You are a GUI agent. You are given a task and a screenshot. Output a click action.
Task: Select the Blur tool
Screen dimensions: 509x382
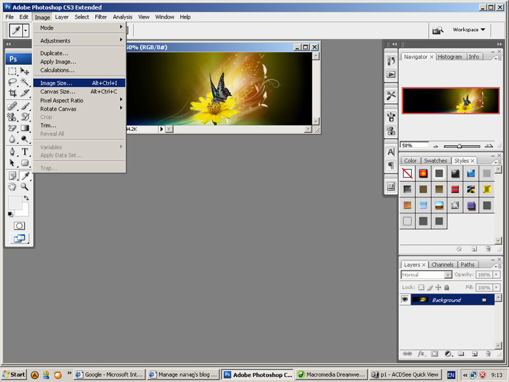(x=12, y=139)
